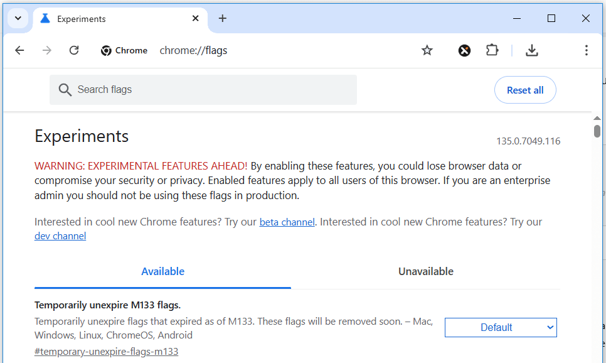The height and width of the screenshot is (363, 606).
Task: Click the #temporary-unexpire-flags-m133 anchor link
Action: pos(106,352)
